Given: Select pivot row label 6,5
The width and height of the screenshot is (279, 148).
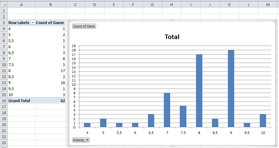Looking at the screenshot, I should [x=22, y=53].
